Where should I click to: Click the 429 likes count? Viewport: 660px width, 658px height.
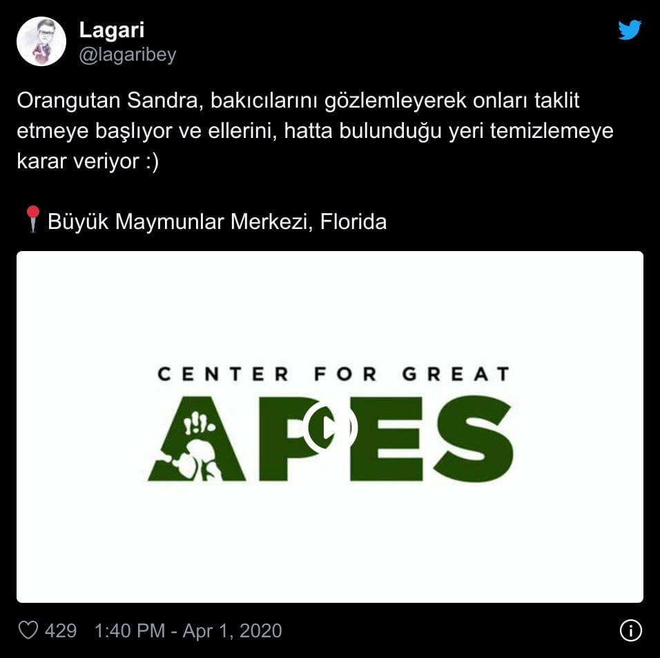tap(61, 630)
